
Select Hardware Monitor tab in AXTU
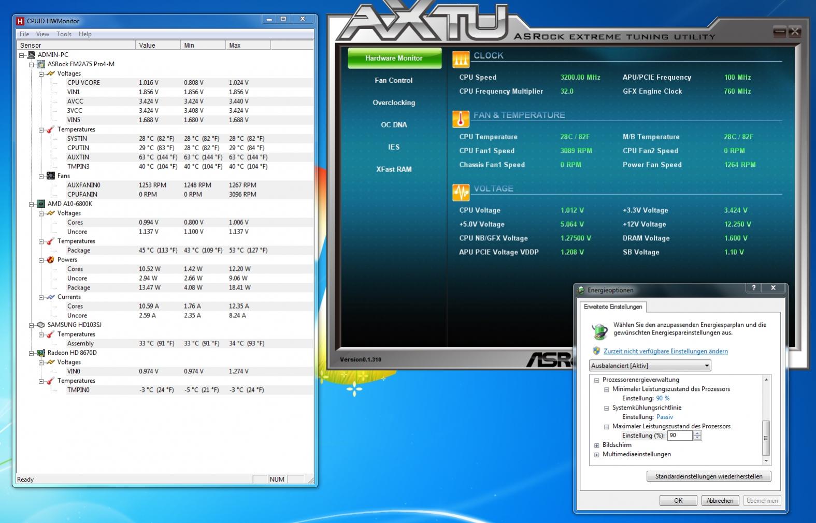394,58
